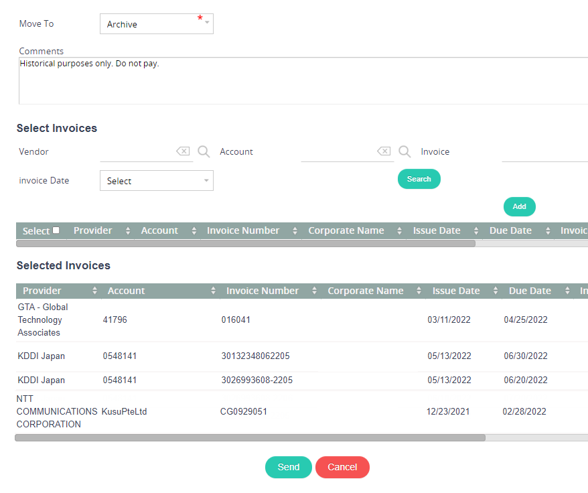Focus the Comments text area
The width and height of the screenshot is (588, 493).
pyautogui.click(x=303, y=80)
